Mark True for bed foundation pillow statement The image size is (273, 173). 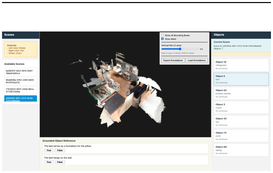(x=49, y=150)
